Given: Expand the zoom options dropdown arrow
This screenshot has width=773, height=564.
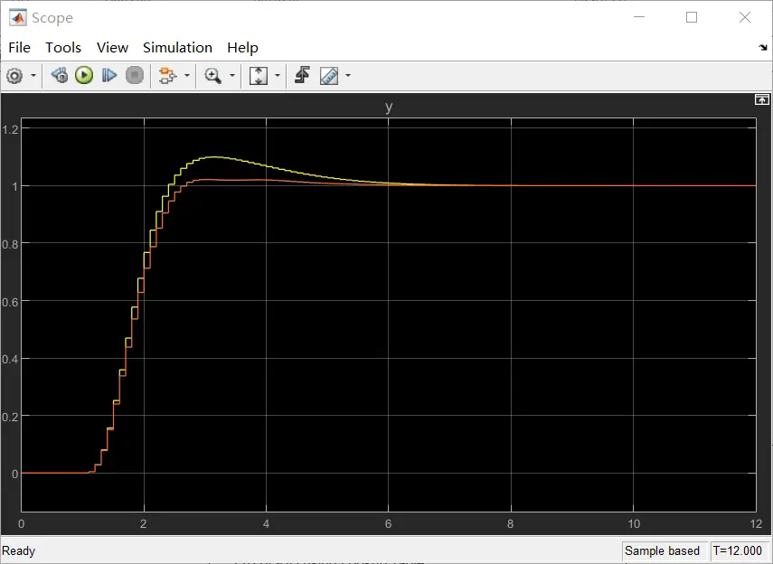Looking at the screenshot, I should [x=232, y=75].
